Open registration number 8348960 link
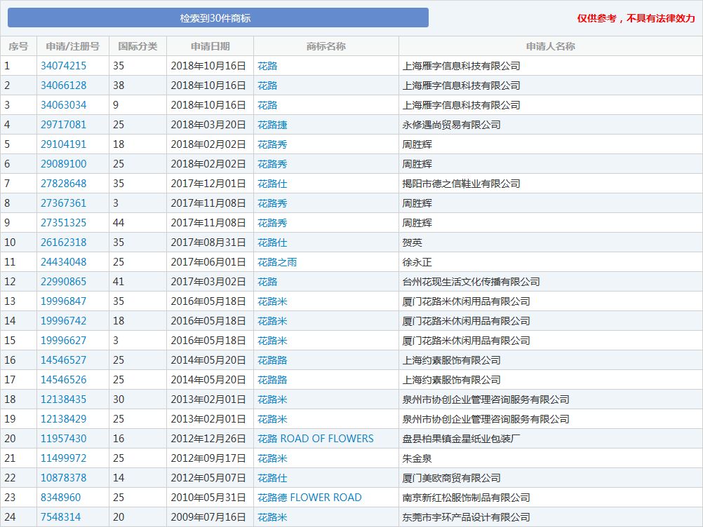 point(60,498)
